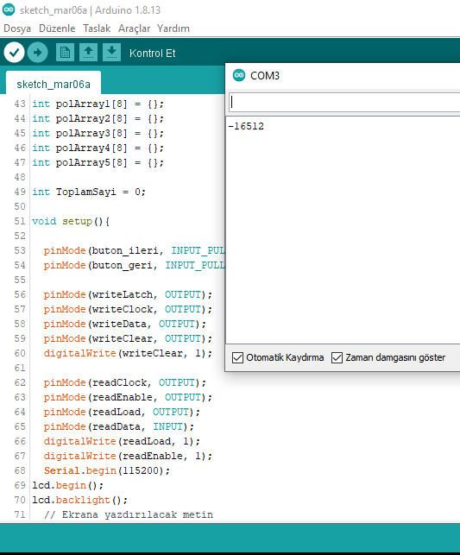460x555 pixels.
Task: Click line number 68 in gutter
Action: pos(20,470)
